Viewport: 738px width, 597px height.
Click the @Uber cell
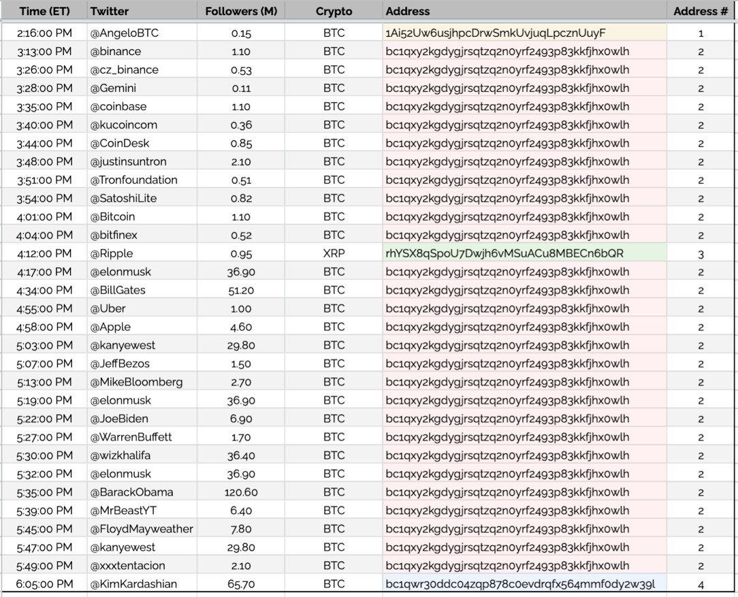click(142, 308)
